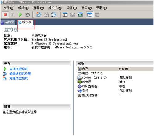Click the home icon on 起始页 tab

point(2,22)
